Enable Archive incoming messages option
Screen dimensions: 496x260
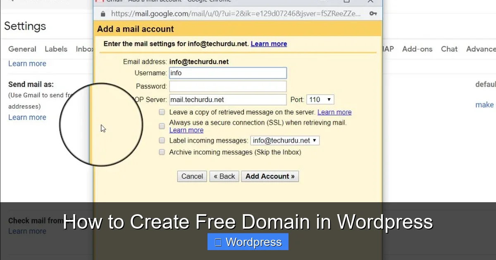point(162,152)
